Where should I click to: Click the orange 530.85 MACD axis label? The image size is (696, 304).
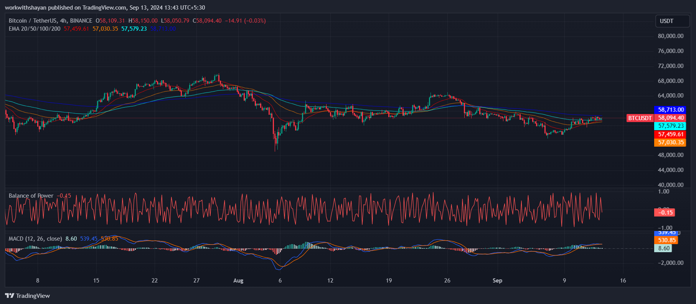(x=666, y=240)
